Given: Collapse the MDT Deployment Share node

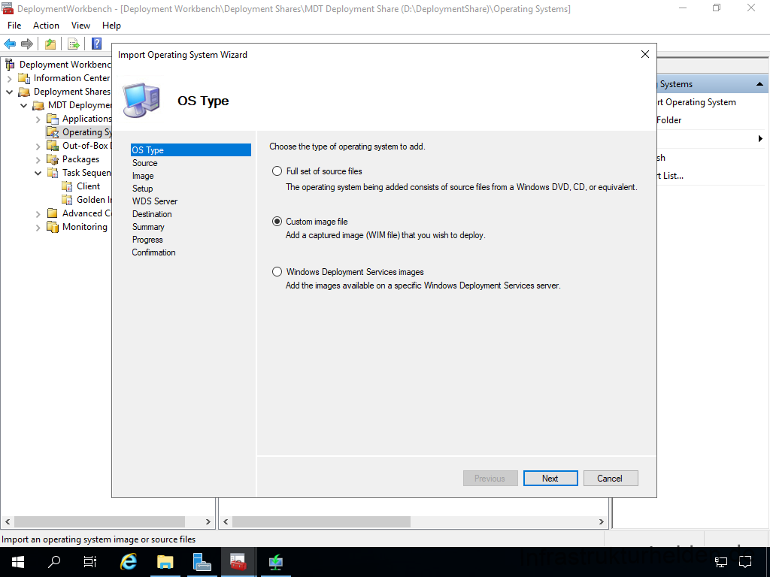Looking at the screenshot, I should click(23, 105).
